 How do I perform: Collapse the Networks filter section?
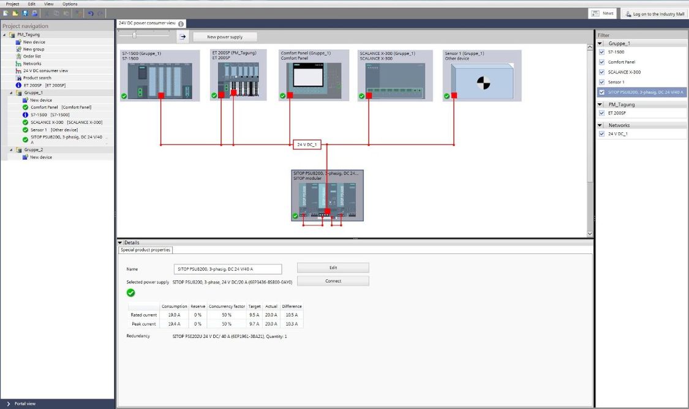coord(600,125)
